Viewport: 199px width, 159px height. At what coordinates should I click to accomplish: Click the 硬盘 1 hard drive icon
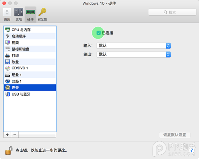click(x=8, y=75)
